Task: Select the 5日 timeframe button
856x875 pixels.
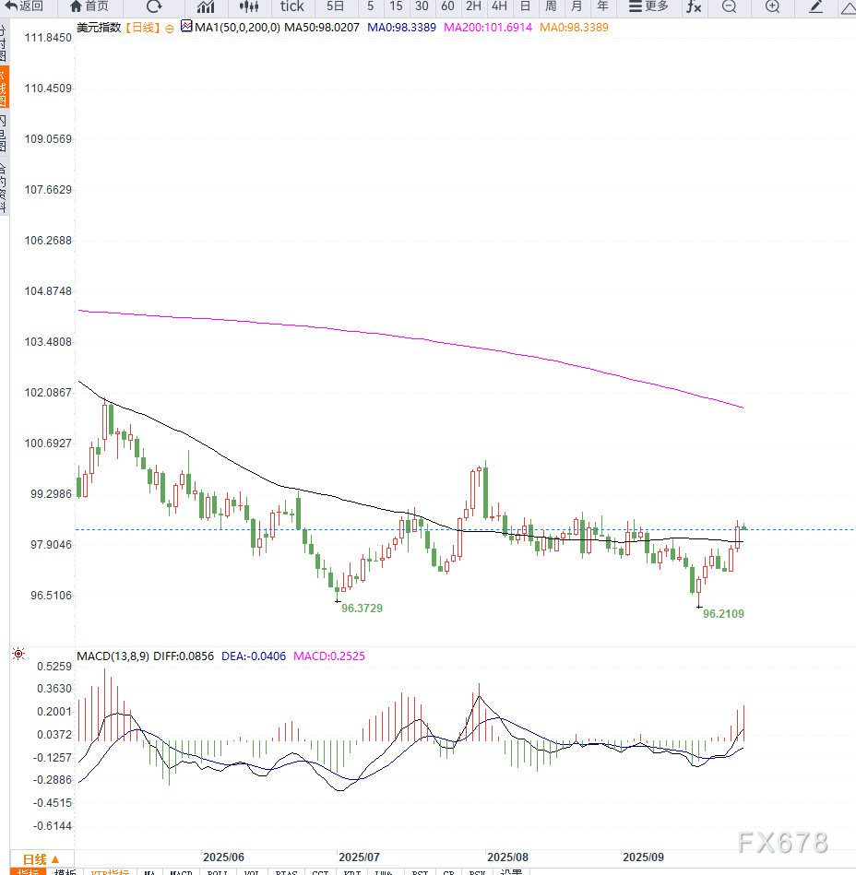Action: point(335,6)
